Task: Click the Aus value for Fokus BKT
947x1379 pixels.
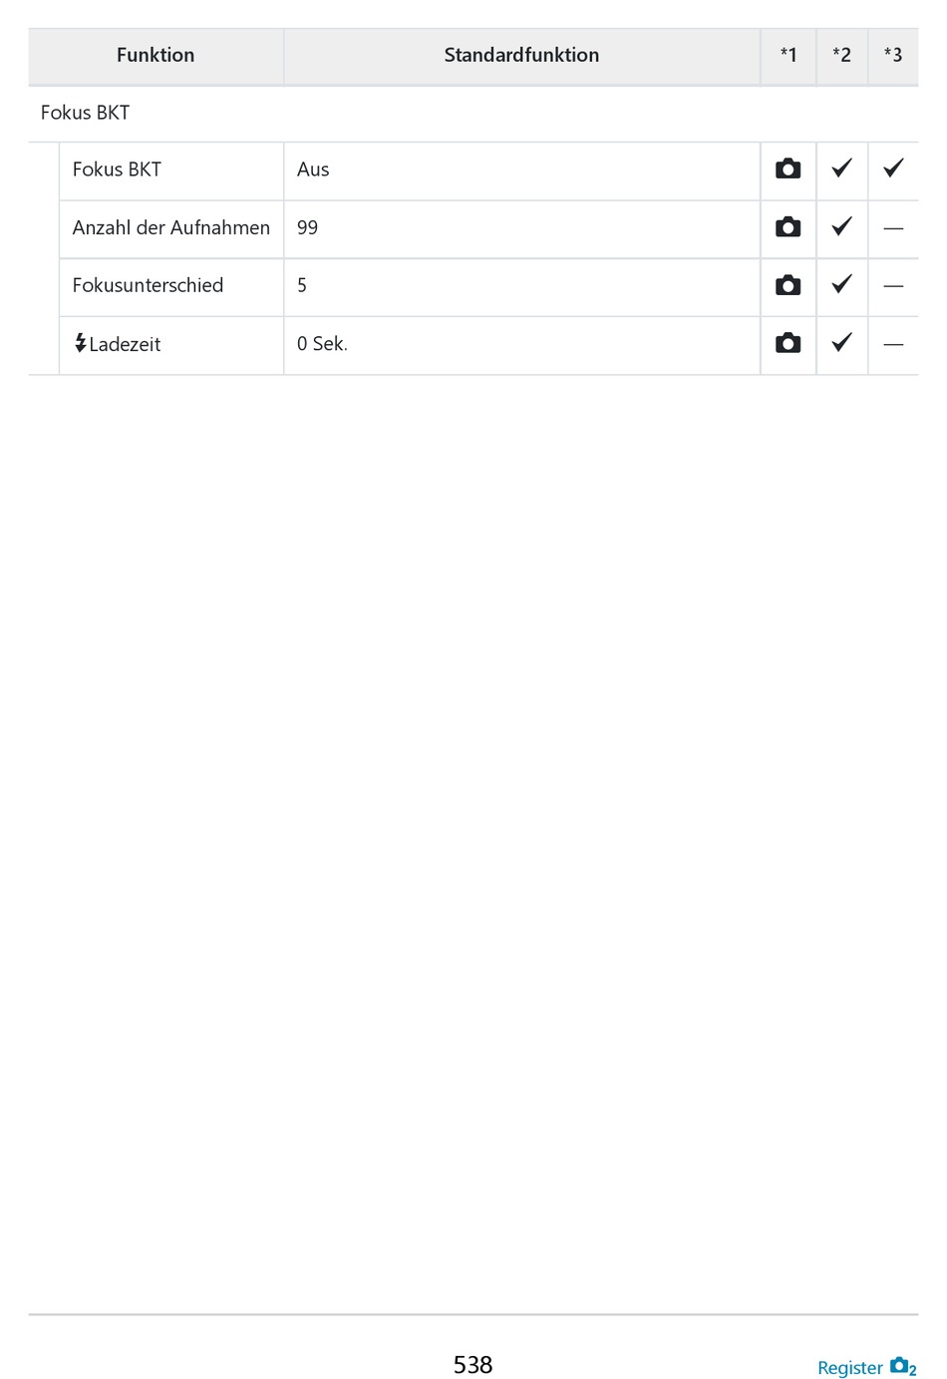Action: pyautogui.click(x=313, y=170)
